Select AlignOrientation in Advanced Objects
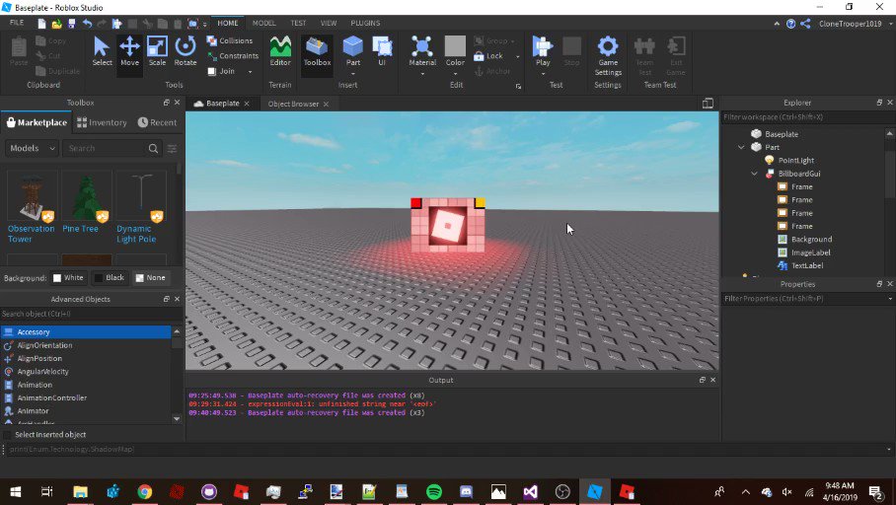This screenshot has width=896, height=505. pyautogui.click(x=44, y=345)
